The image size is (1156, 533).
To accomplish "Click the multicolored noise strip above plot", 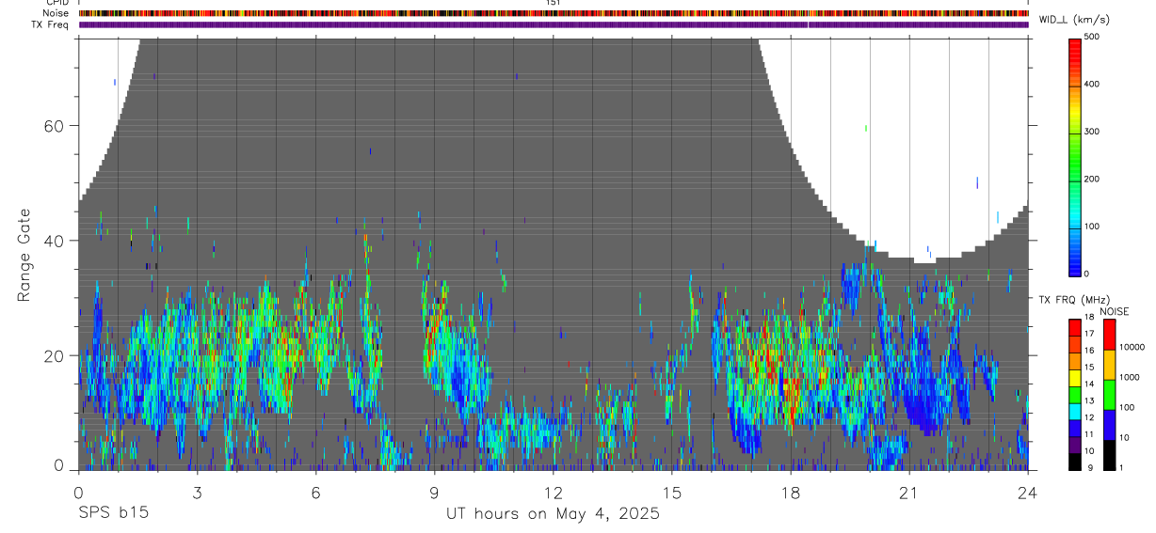I will 553,13.
